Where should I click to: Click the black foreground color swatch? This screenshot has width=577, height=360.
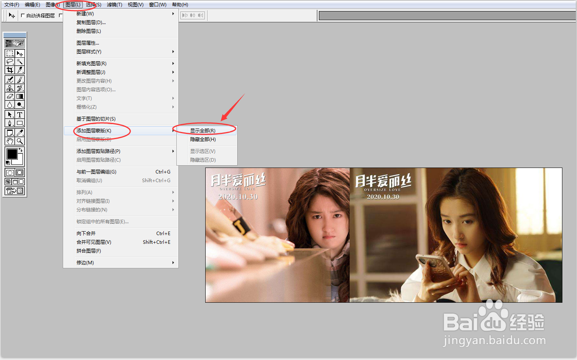(11, 154)
